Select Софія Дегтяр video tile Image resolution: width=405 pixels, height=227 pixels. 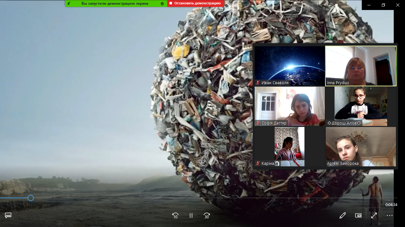[290, 106]
